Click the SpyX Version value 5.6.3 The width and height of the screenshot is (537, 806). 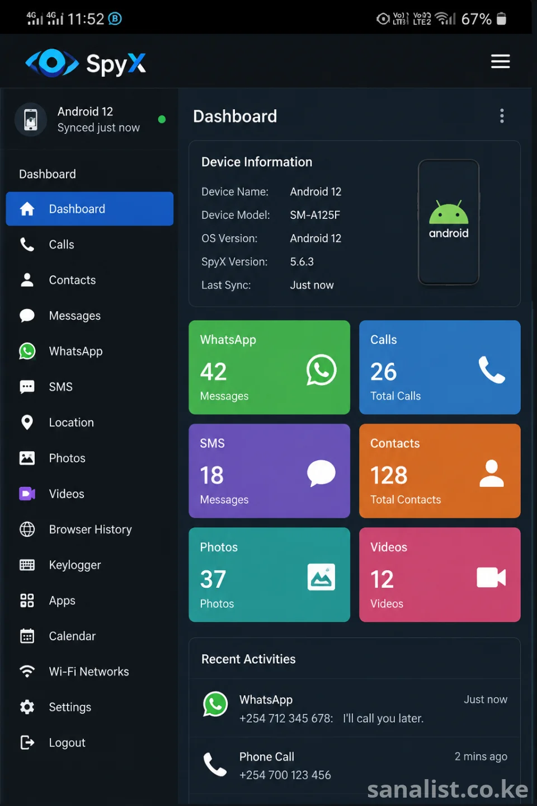coord(302,262)
